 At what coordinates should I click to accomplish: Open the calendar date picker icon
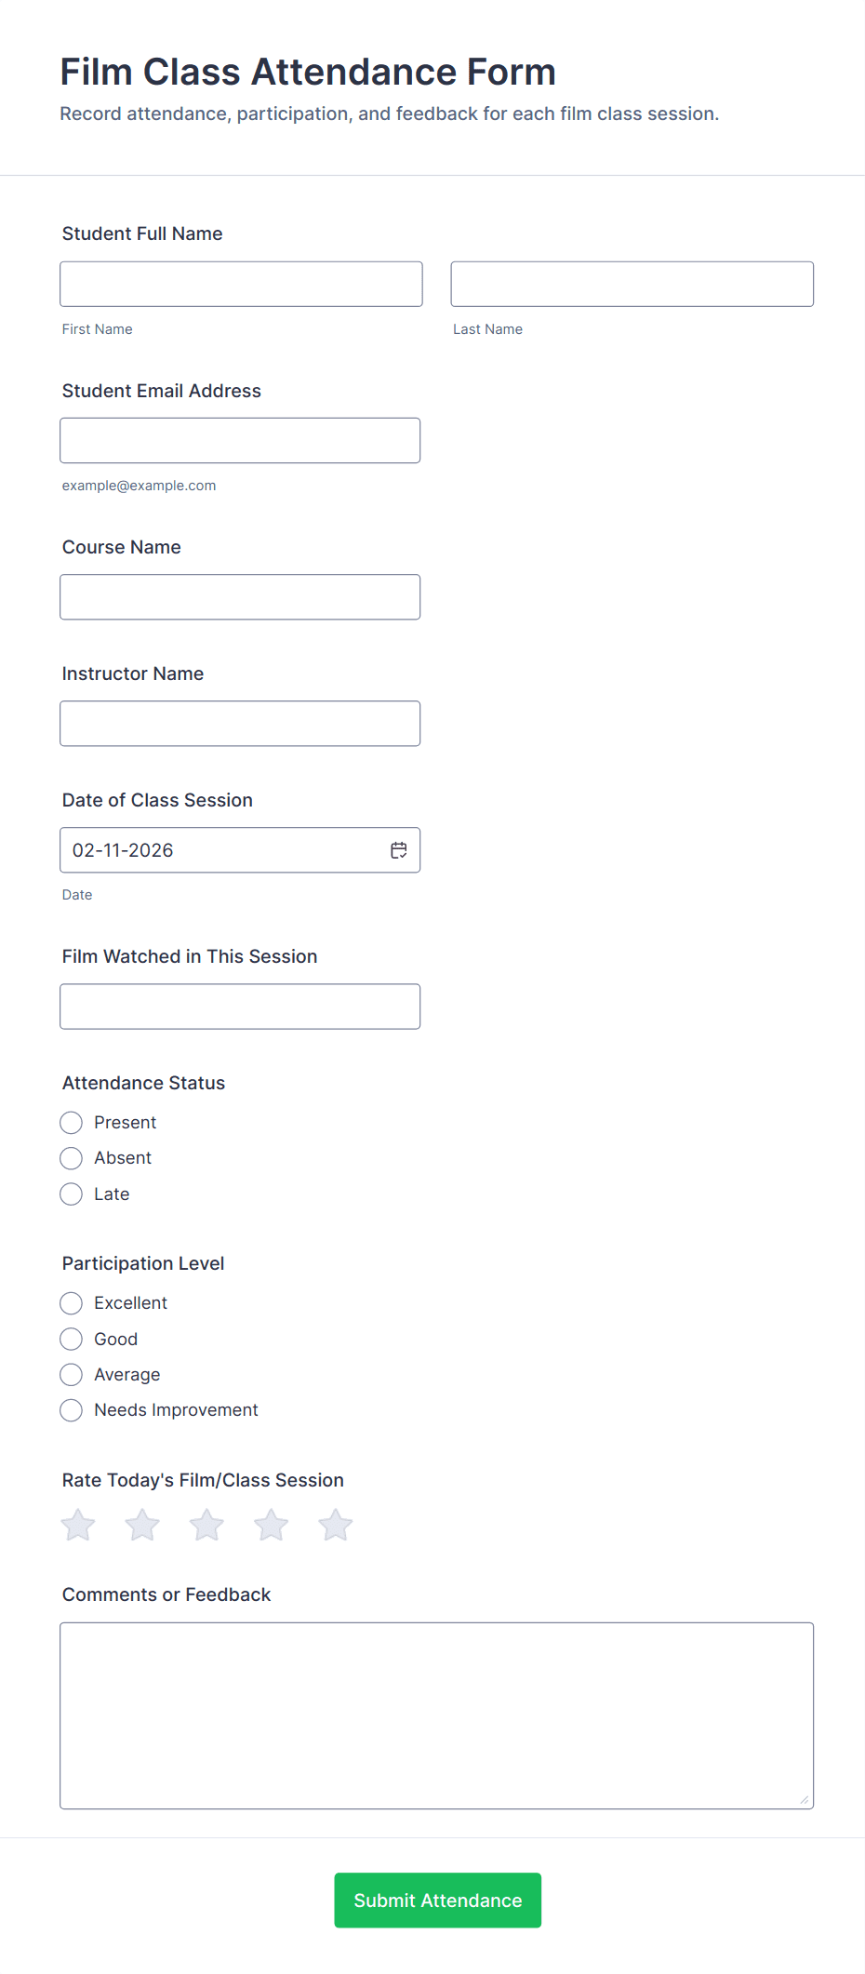coord(399,850)
